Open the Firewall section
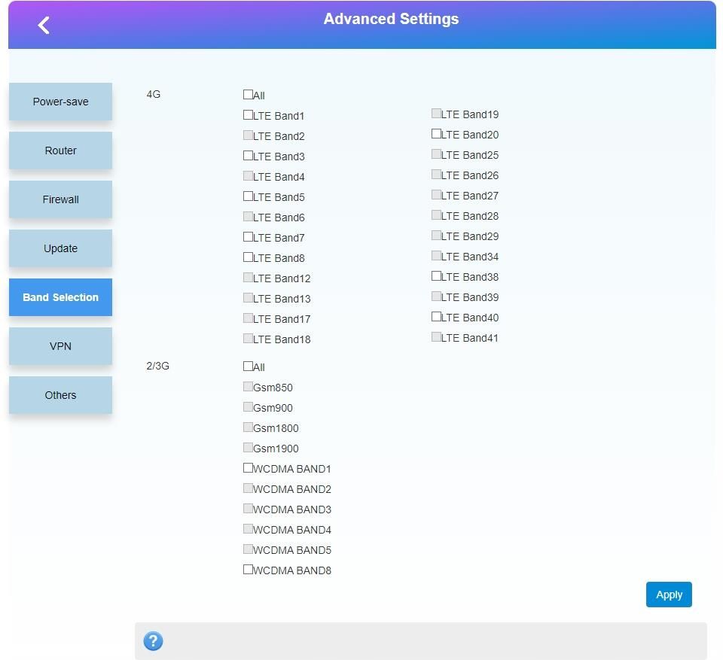Screen dimensions: 723x660 coord(60,199)
